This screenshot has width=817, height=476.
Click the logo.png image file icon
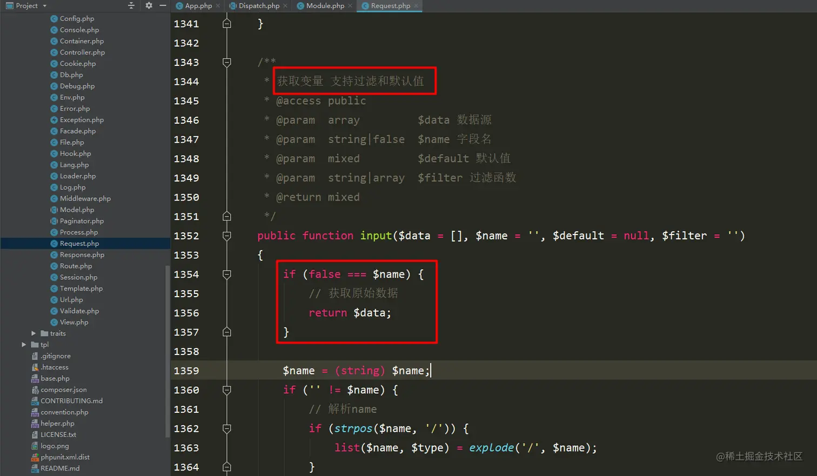(35, 446)
